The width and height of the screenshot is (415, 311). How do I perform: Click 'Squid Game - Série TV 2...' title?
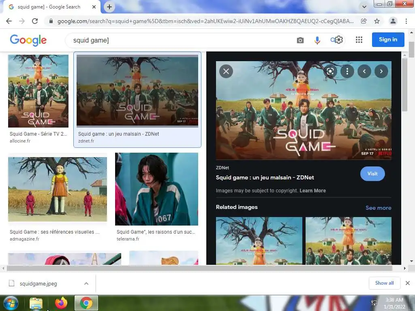39,134
